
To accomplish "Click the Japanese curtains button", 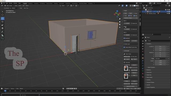I will click(131, 86).
